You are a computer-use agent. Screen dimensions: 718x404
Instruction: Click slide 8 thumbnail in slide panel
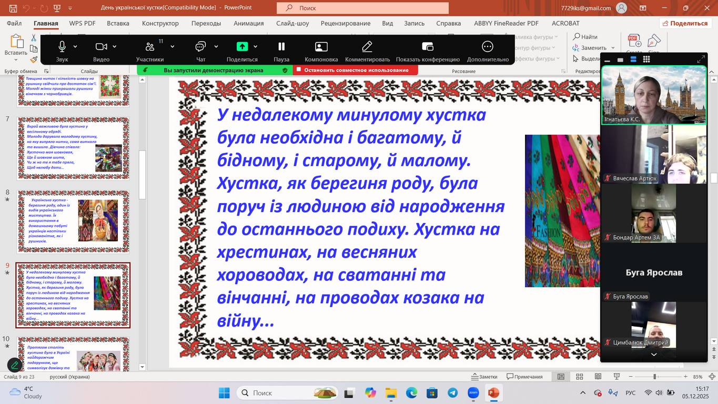tap(73, 221)
